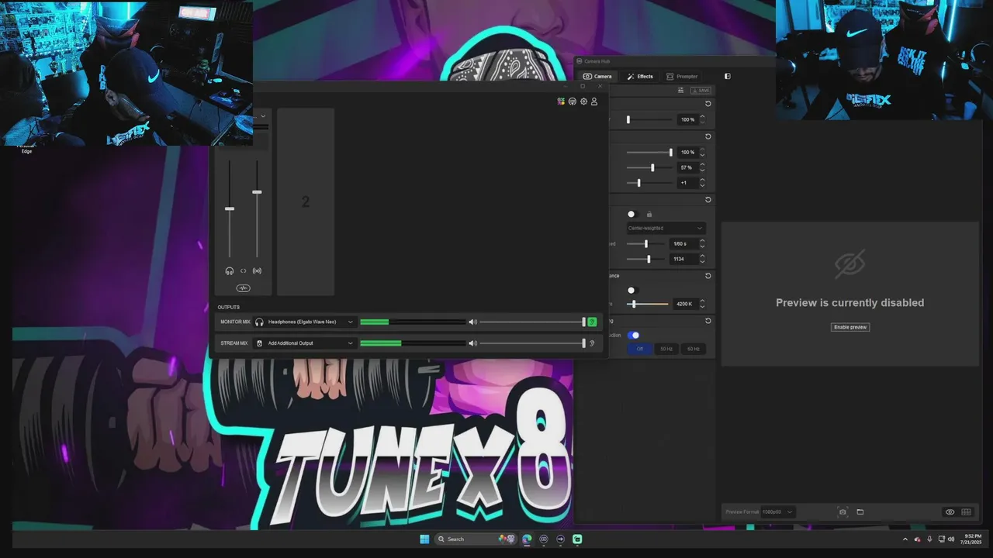Expand Headphones (Elgato Wave Neo) output dropdown

pos(304,322)
